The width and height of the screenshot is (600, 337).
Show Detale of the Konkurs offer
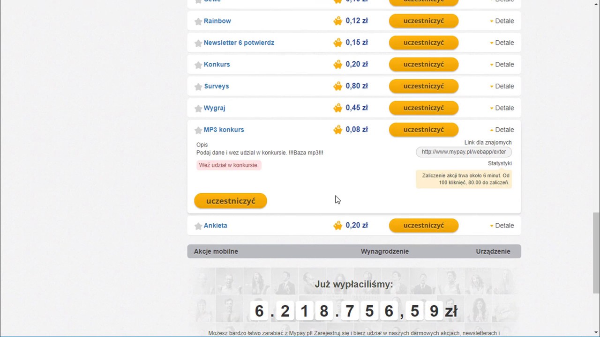(x=502, y=65)
